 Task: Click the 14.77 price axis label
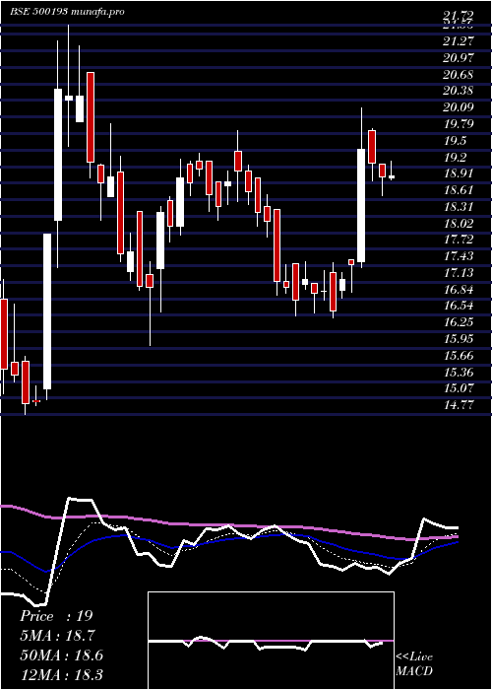459,405
